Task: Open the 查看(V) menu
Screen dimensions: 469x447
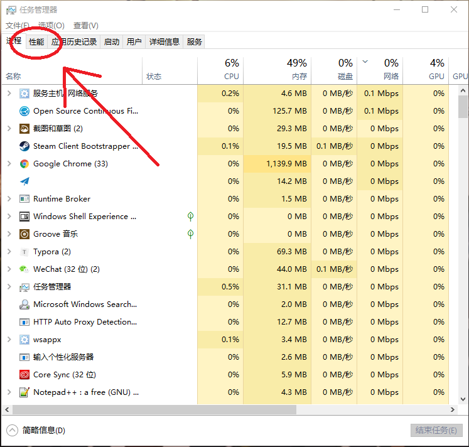Action: 86,26
